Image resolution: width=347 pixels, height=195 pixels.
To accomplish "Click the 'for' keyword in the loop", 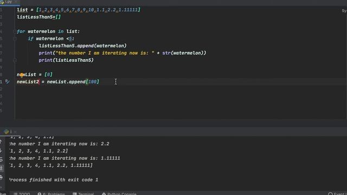I will click(21, 31).
